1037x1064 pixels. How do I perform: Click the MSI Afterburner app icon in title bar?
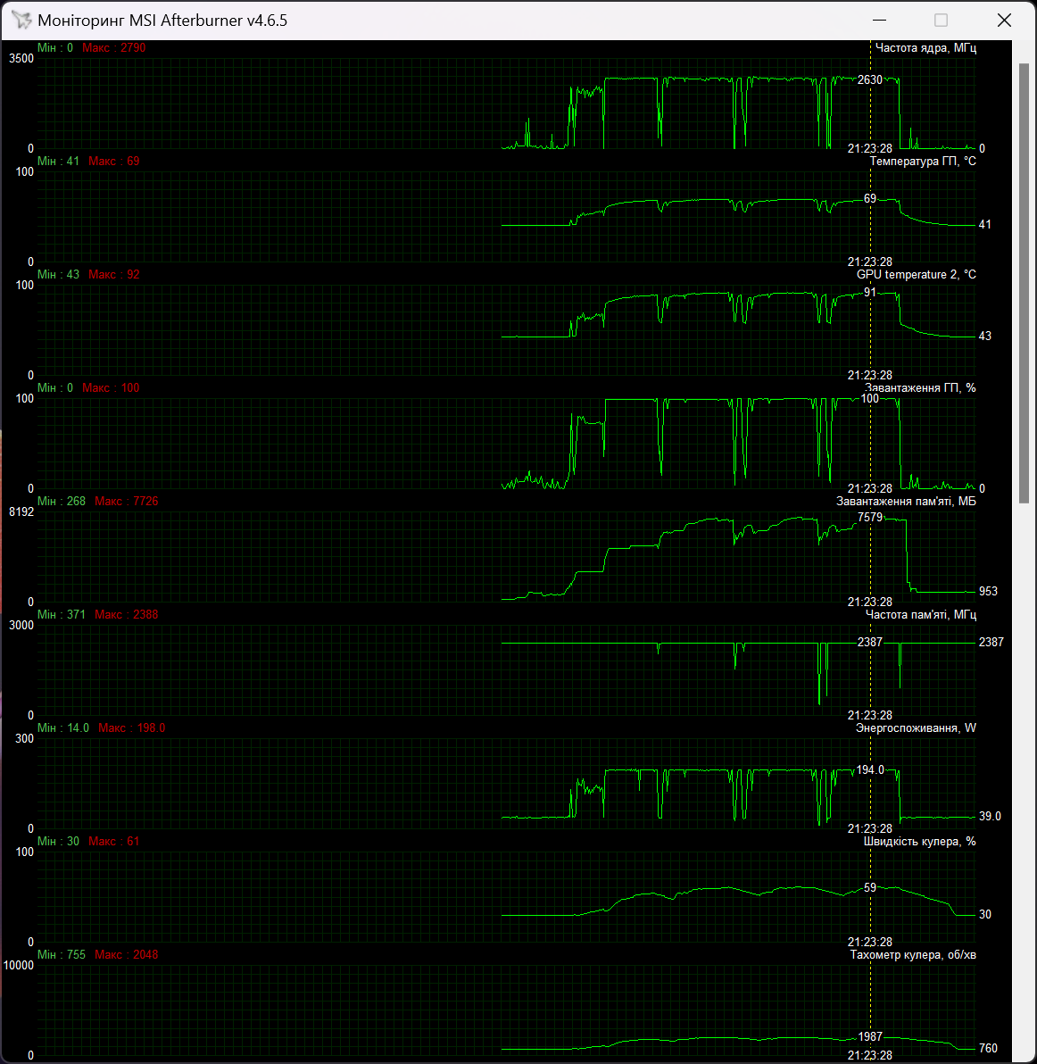(x=21, y=21)
